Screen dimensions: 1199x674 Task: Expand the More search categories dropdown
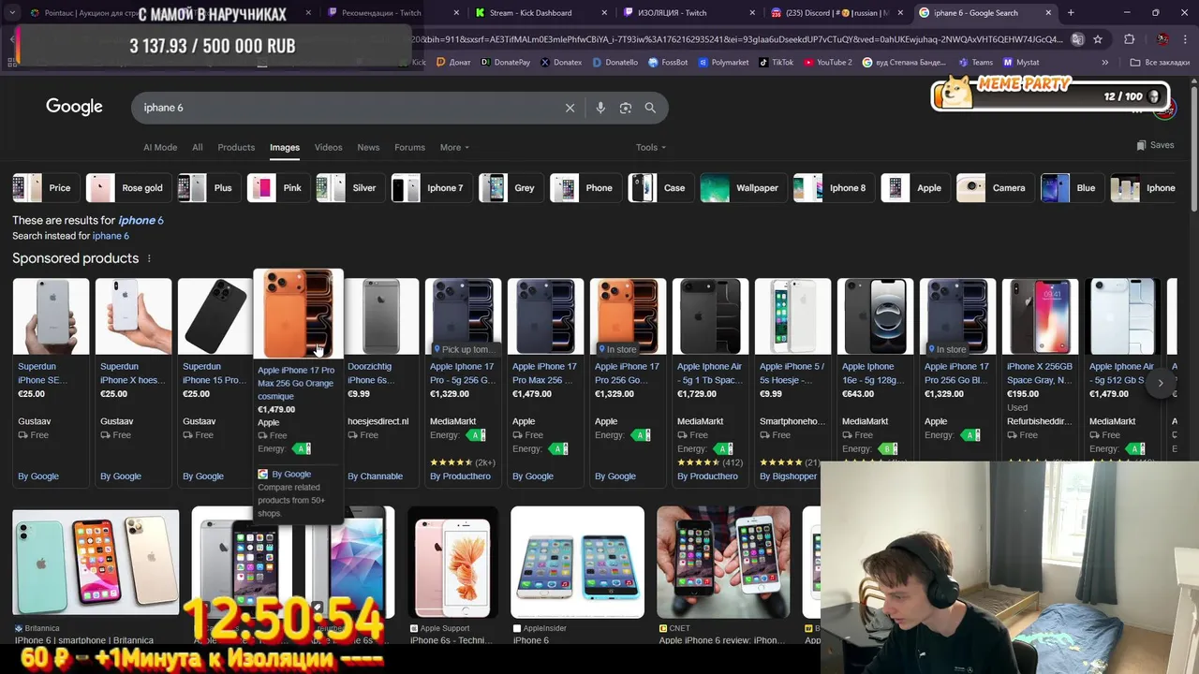click(x=454, y=147)
